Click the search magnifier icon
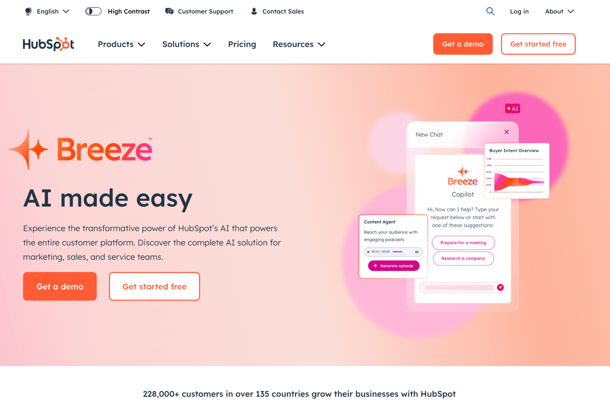This screenshot has height=411, width=610. click(x=490, y=11)
